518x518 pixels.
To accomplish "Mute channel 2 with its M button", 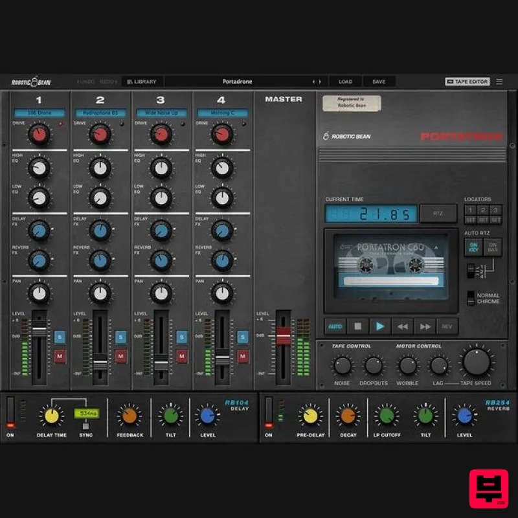I will 119,355.
